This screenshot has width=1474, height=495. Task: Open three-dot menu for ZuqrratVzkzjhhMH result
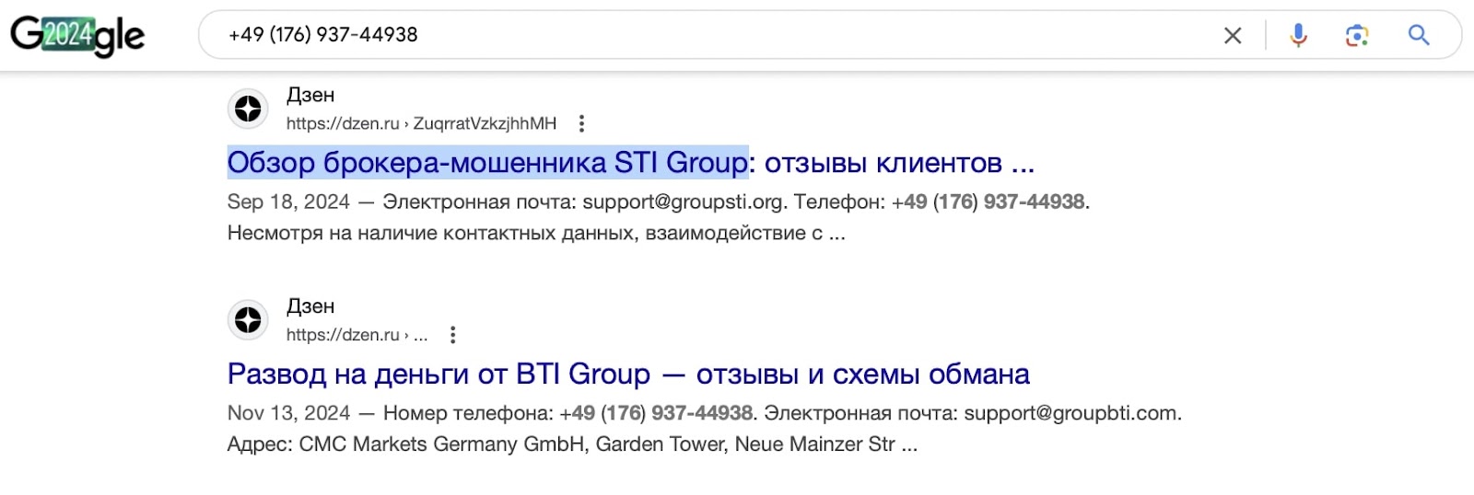pyautogui.click(x=581, y=123)
